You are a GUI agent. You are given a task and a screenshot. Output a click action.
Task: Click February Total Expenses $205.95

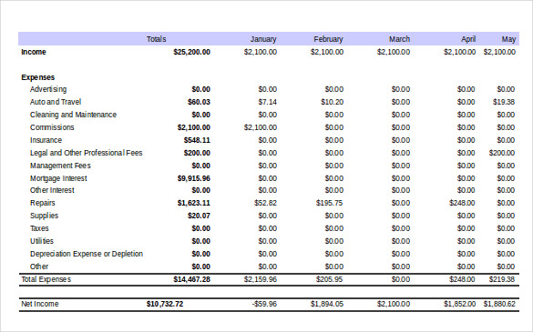click(330, 279)
